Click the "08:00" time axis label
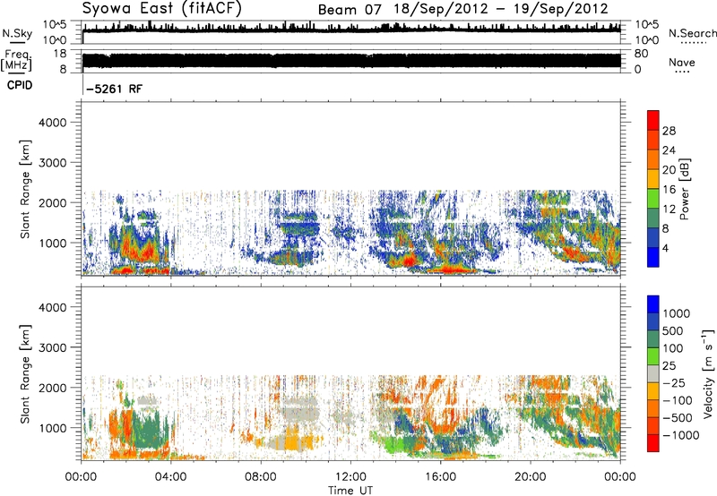This screenshot has height=496, width=717. [261, 477]
